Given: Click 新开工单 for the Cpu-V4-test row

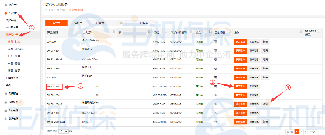Looking at the screenshot, I should pos(240,113).
